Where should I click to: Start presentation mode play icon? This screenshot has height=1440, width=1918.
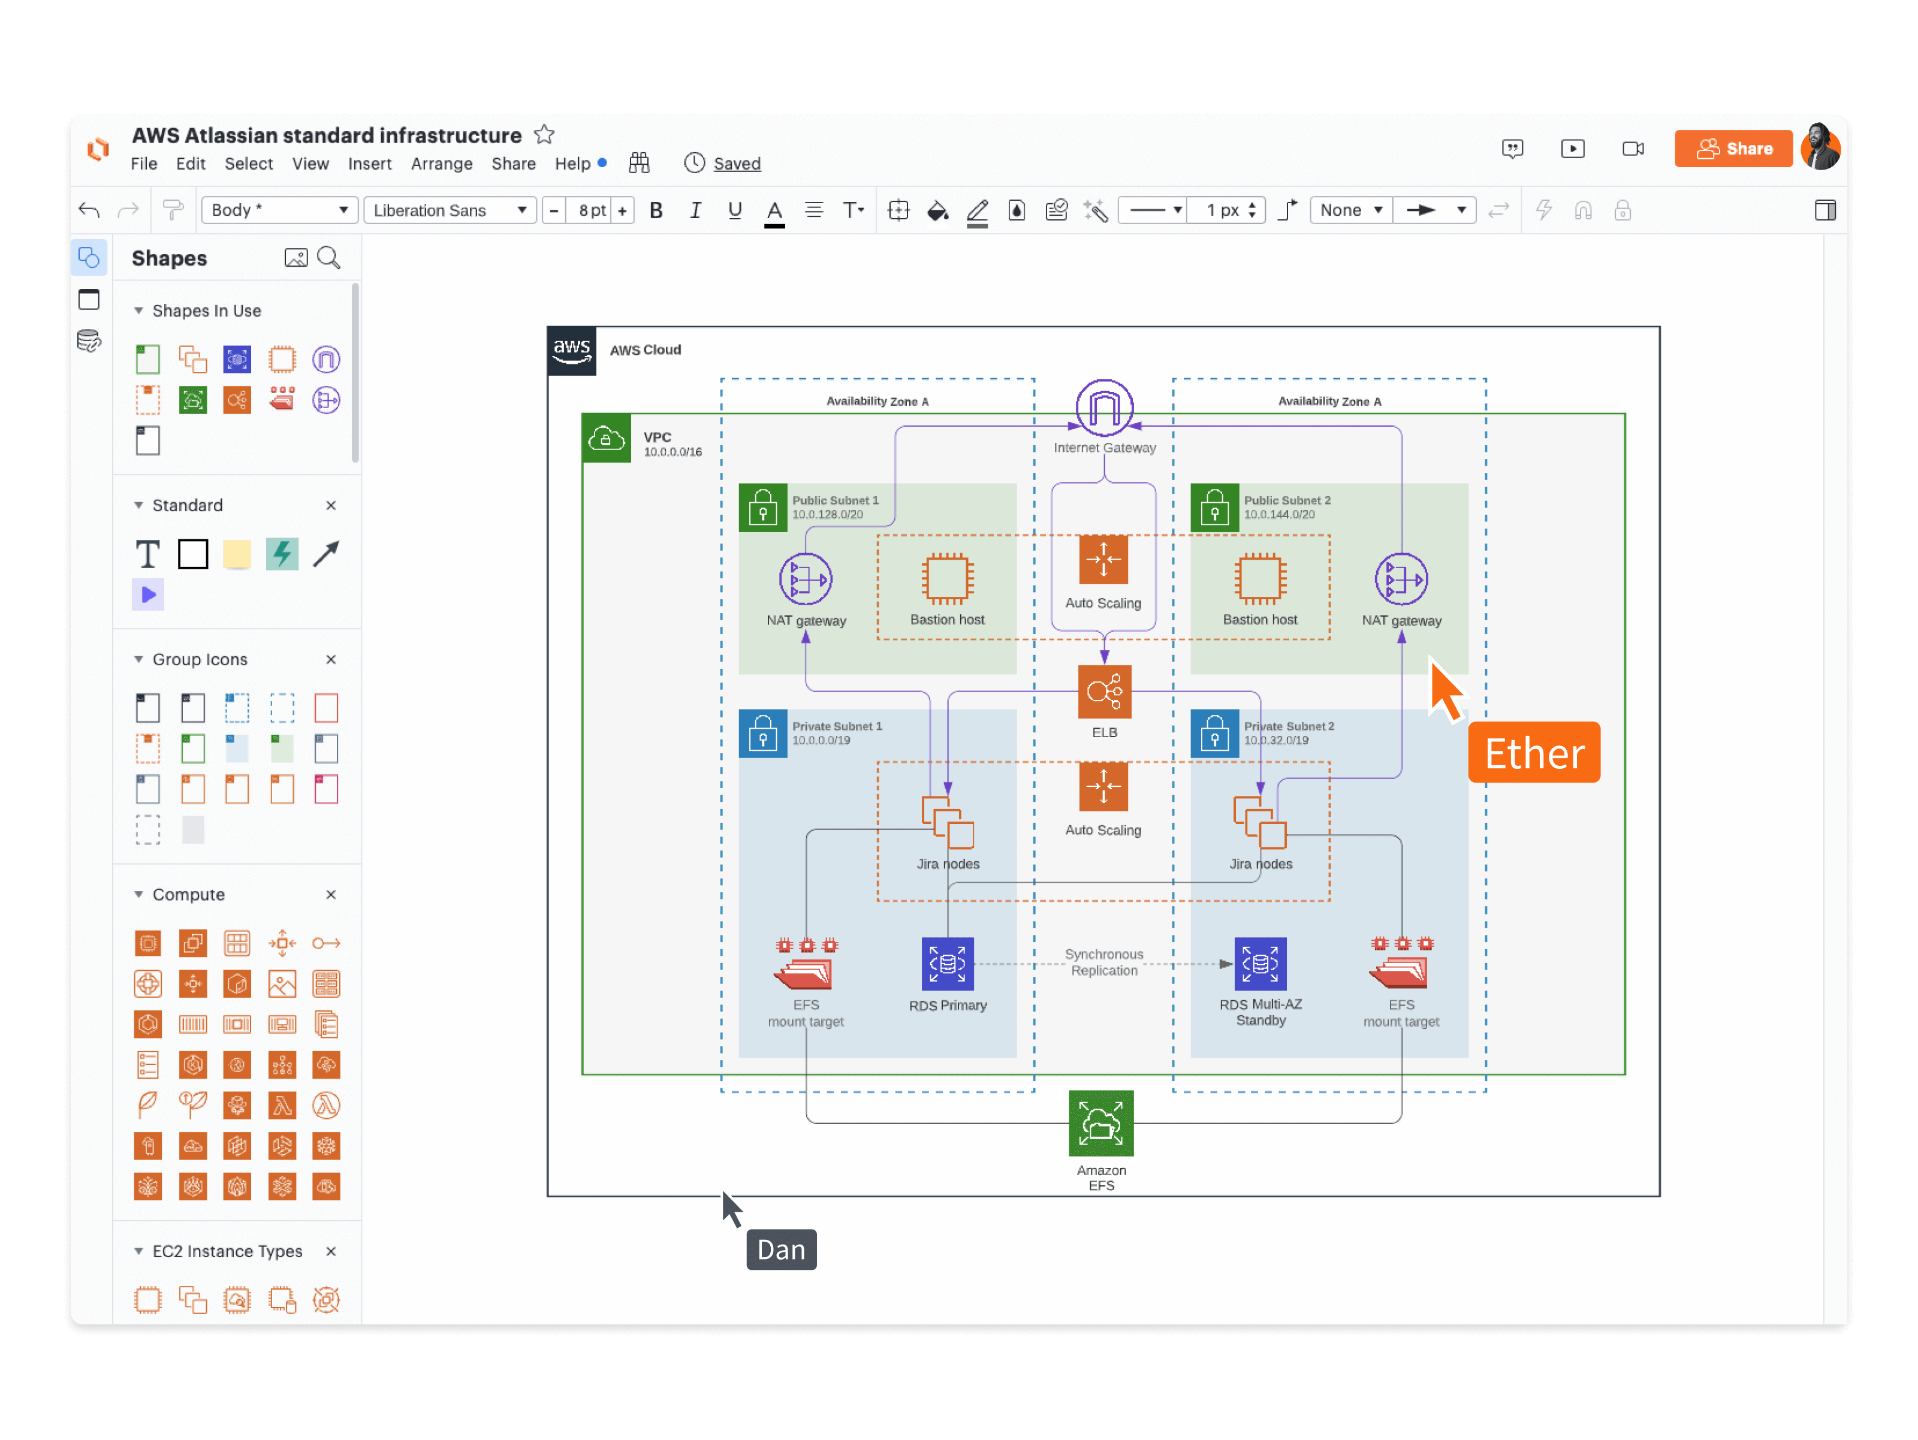coord(1572,149)
